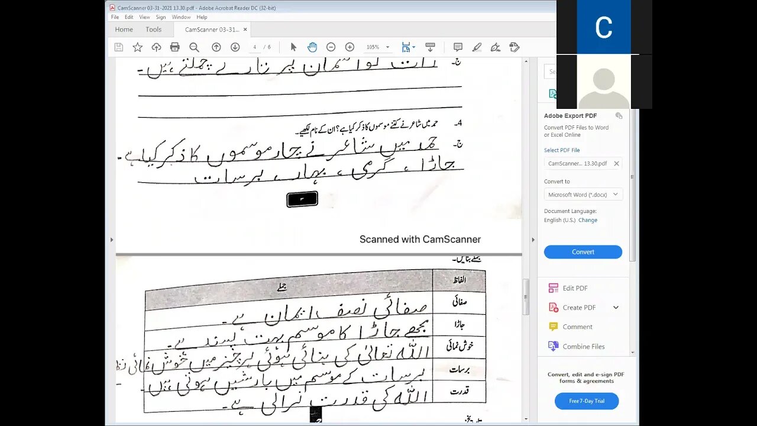Open the File menu
Screen dimensions: 757x426
[115, 17]
